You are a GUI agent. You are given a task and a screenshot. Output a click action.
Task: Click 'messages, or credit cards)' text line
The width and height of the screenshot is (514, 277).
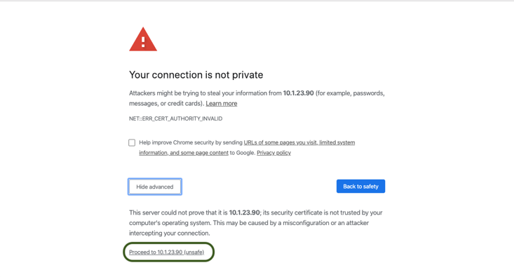pyautogui.click(x=166, y=104)
